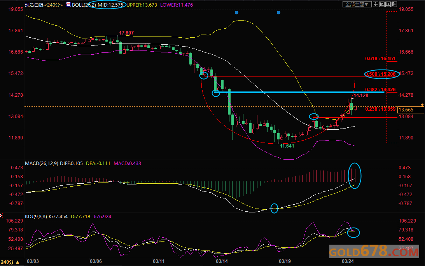Click the play-forward chart icon
425x266 pixels.
click(x=388, y=4)
